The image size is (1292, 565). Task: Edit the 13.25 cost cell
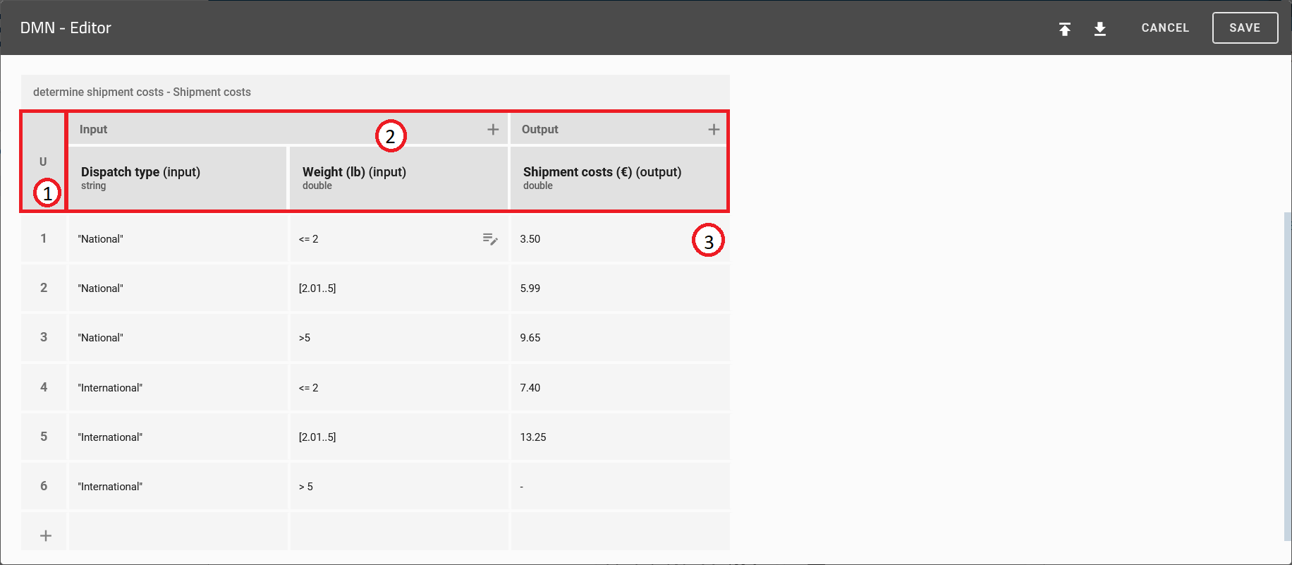(620, 437)
